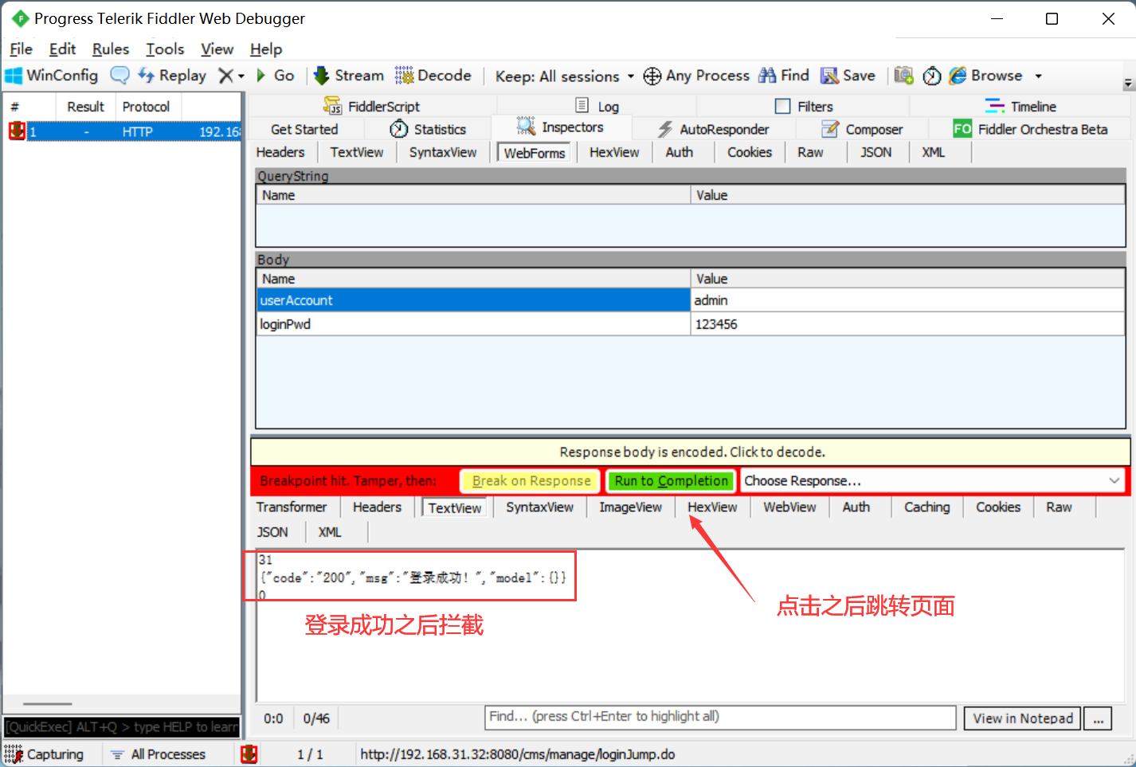1136x767 pixels.
Task: Switch to the FiddlerScript tab
Action: [371, 106]
